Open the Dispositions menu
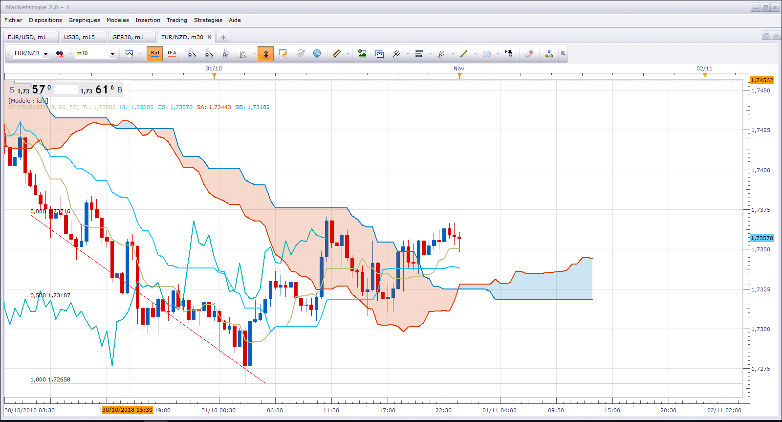 pyautogui.click(x=45, y=20)
